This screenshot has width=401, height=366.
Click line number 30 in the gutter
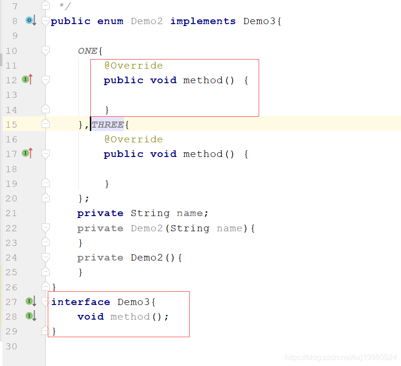[11, 346]
